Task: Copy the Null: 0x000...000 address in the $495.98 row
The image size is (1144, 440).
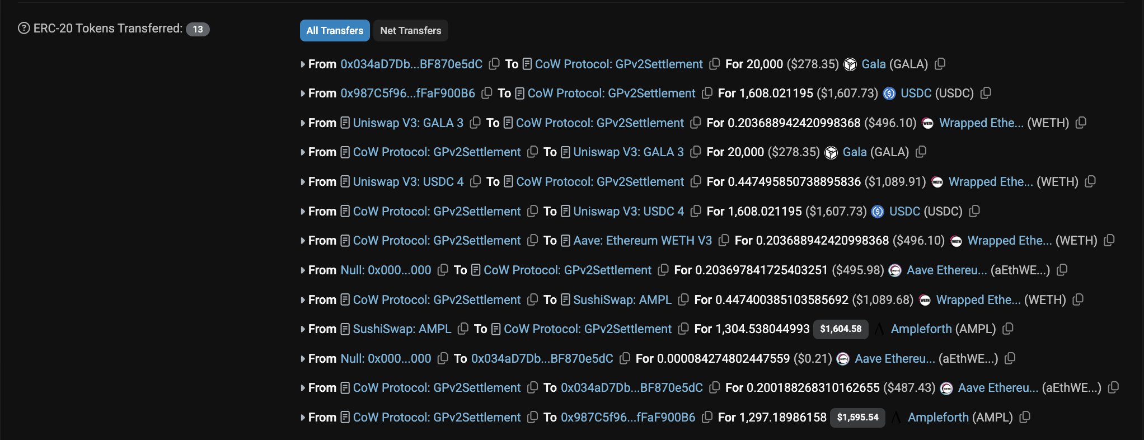Action: point(443,270)
